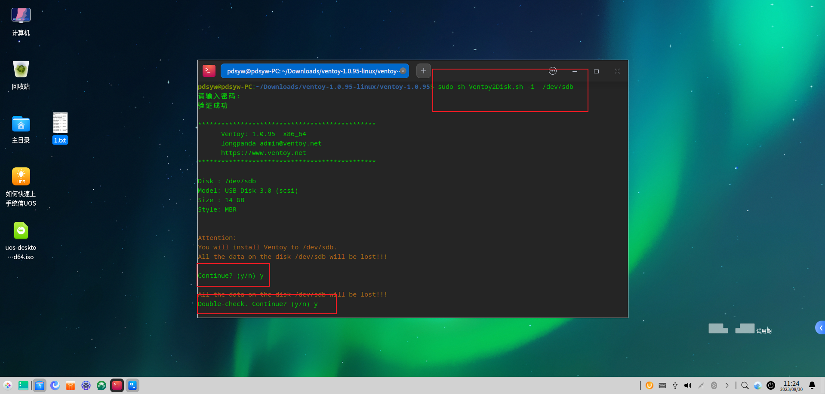This screenshot has width=825, height=394.
Task: Click the 'Disk : /dev/sdb' line in terminal
Action: (227, 181)
